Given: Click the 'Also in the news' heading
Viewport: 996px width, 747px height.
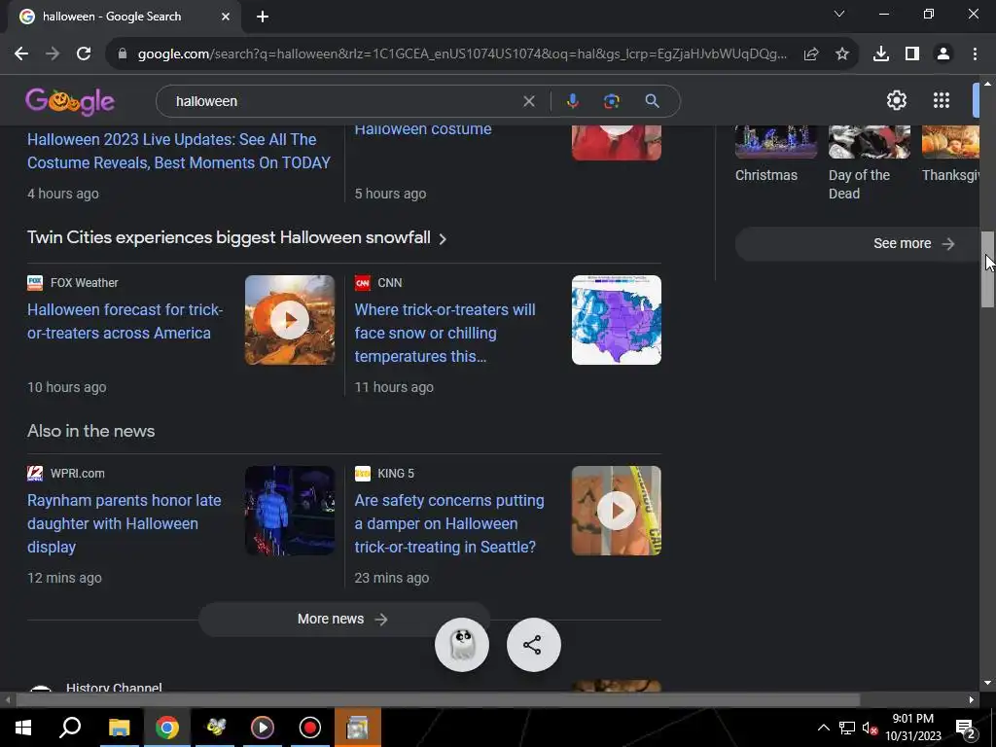Looking at the screenshot, I should click(x=90, y=431).
